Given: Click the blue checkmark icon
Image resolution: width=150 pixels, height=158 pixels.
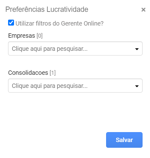Looking at the screenshot, I should click(11, 22).
